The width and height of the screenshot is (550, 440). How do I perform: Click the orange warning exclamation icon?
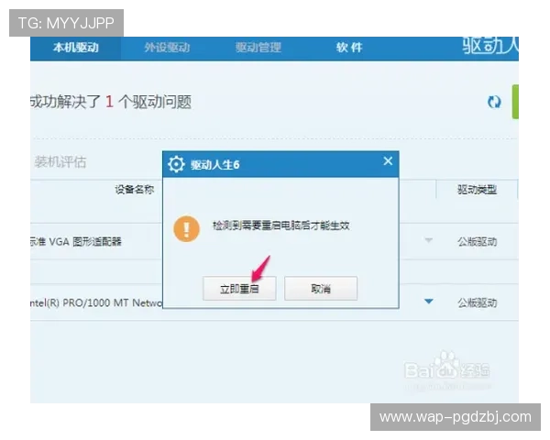click(x=187, y=229)
